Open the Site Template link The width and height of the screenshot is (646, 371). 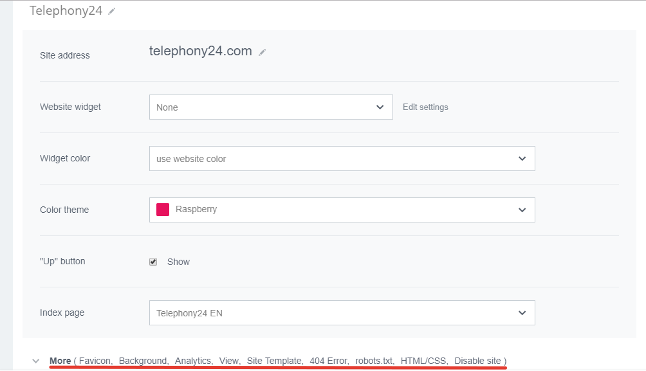point(274,361)
